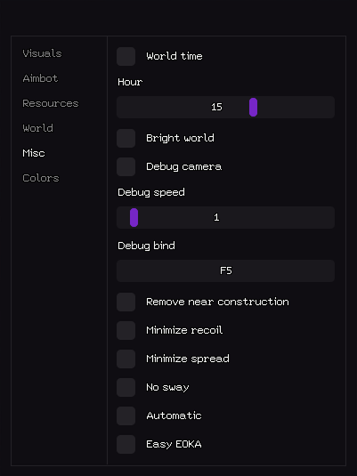Turn on Debug camera checkbox

126,166
